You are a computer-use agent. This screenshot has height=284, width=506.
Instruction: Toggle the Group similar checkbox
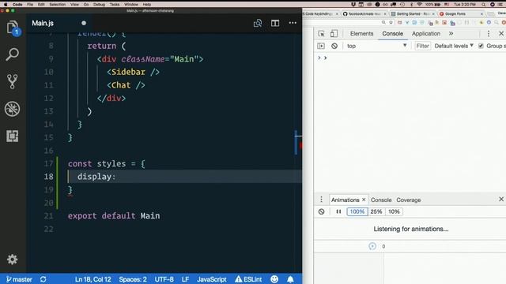[x=481, y=46]
